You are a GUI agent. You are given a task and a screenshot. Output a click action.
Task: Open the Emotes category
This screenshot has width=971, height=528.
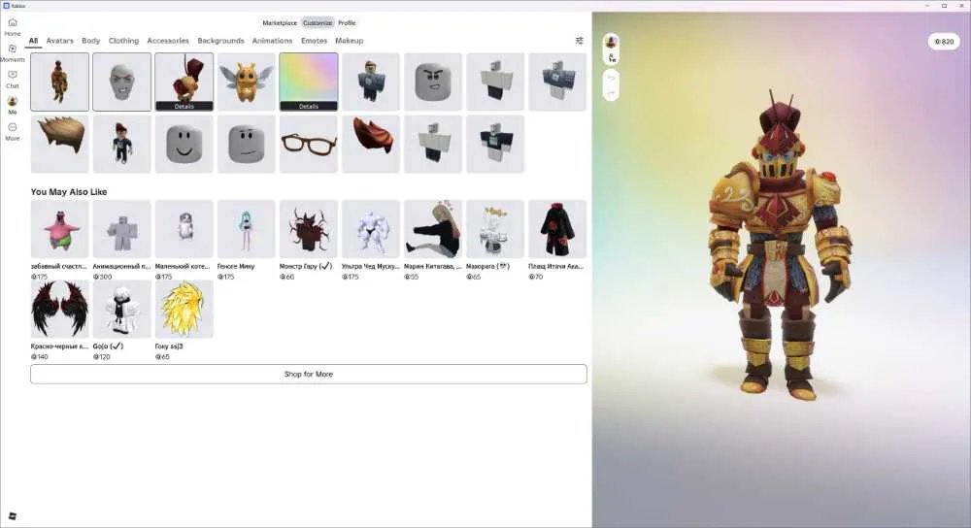click(x=314, y=40)
